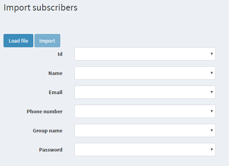
Task: Click the Name field label
Action: [x=55, y=73]
